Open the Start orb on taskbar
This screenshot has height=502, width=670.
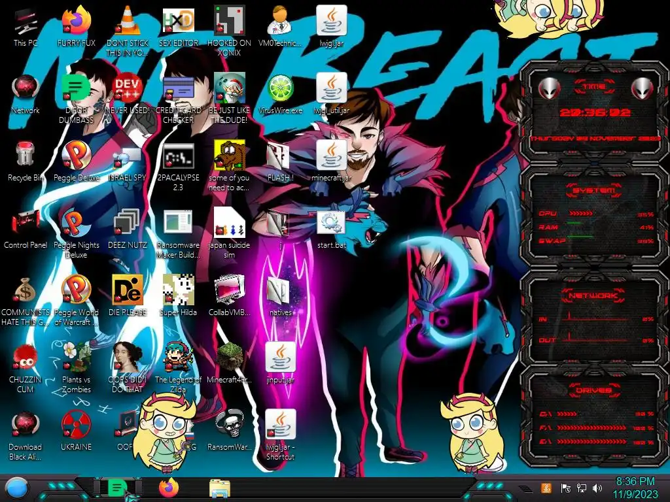click(17, 488)
